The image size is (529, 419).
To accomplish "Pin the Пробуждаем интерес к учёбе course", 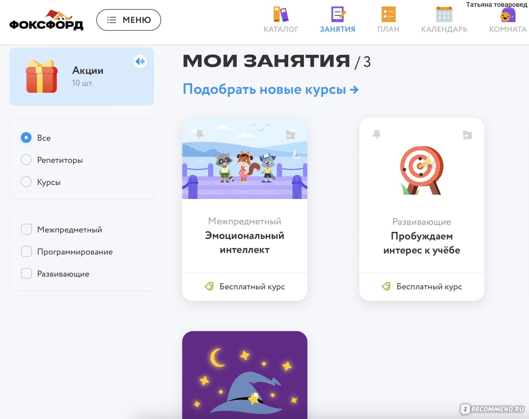I will coord(377,134).
